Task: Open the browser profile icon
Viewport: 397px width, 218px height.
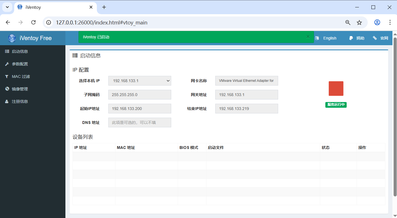Action: [x=377, y=22]
